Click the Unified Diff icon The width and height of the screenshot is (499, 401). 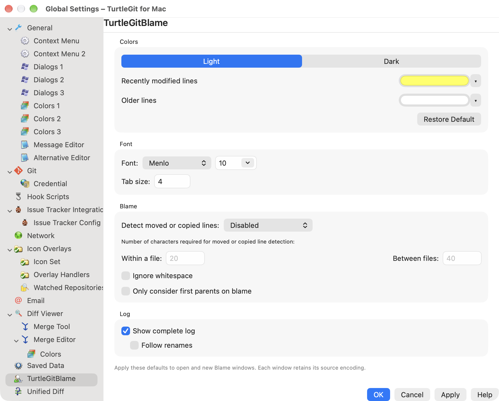(18, 391)
